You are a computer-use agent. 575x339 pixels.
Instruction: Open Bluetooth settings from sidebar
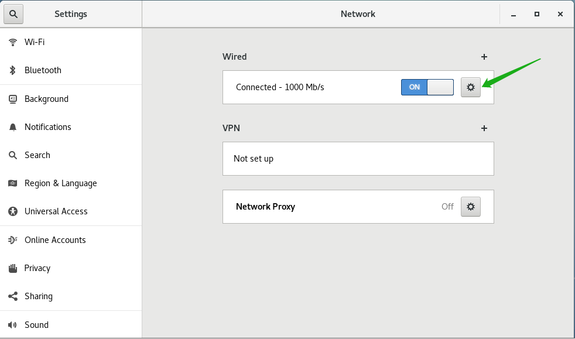pyautogui.click(x=12, y=70)
